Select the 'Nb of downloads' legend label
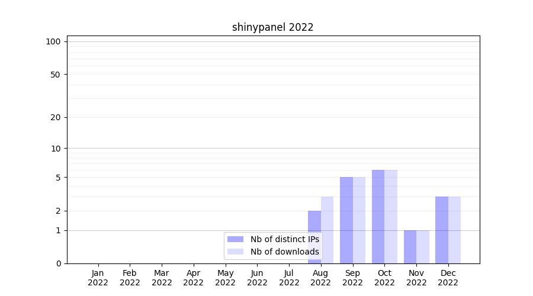533x296 pixels. coord(284,252)
